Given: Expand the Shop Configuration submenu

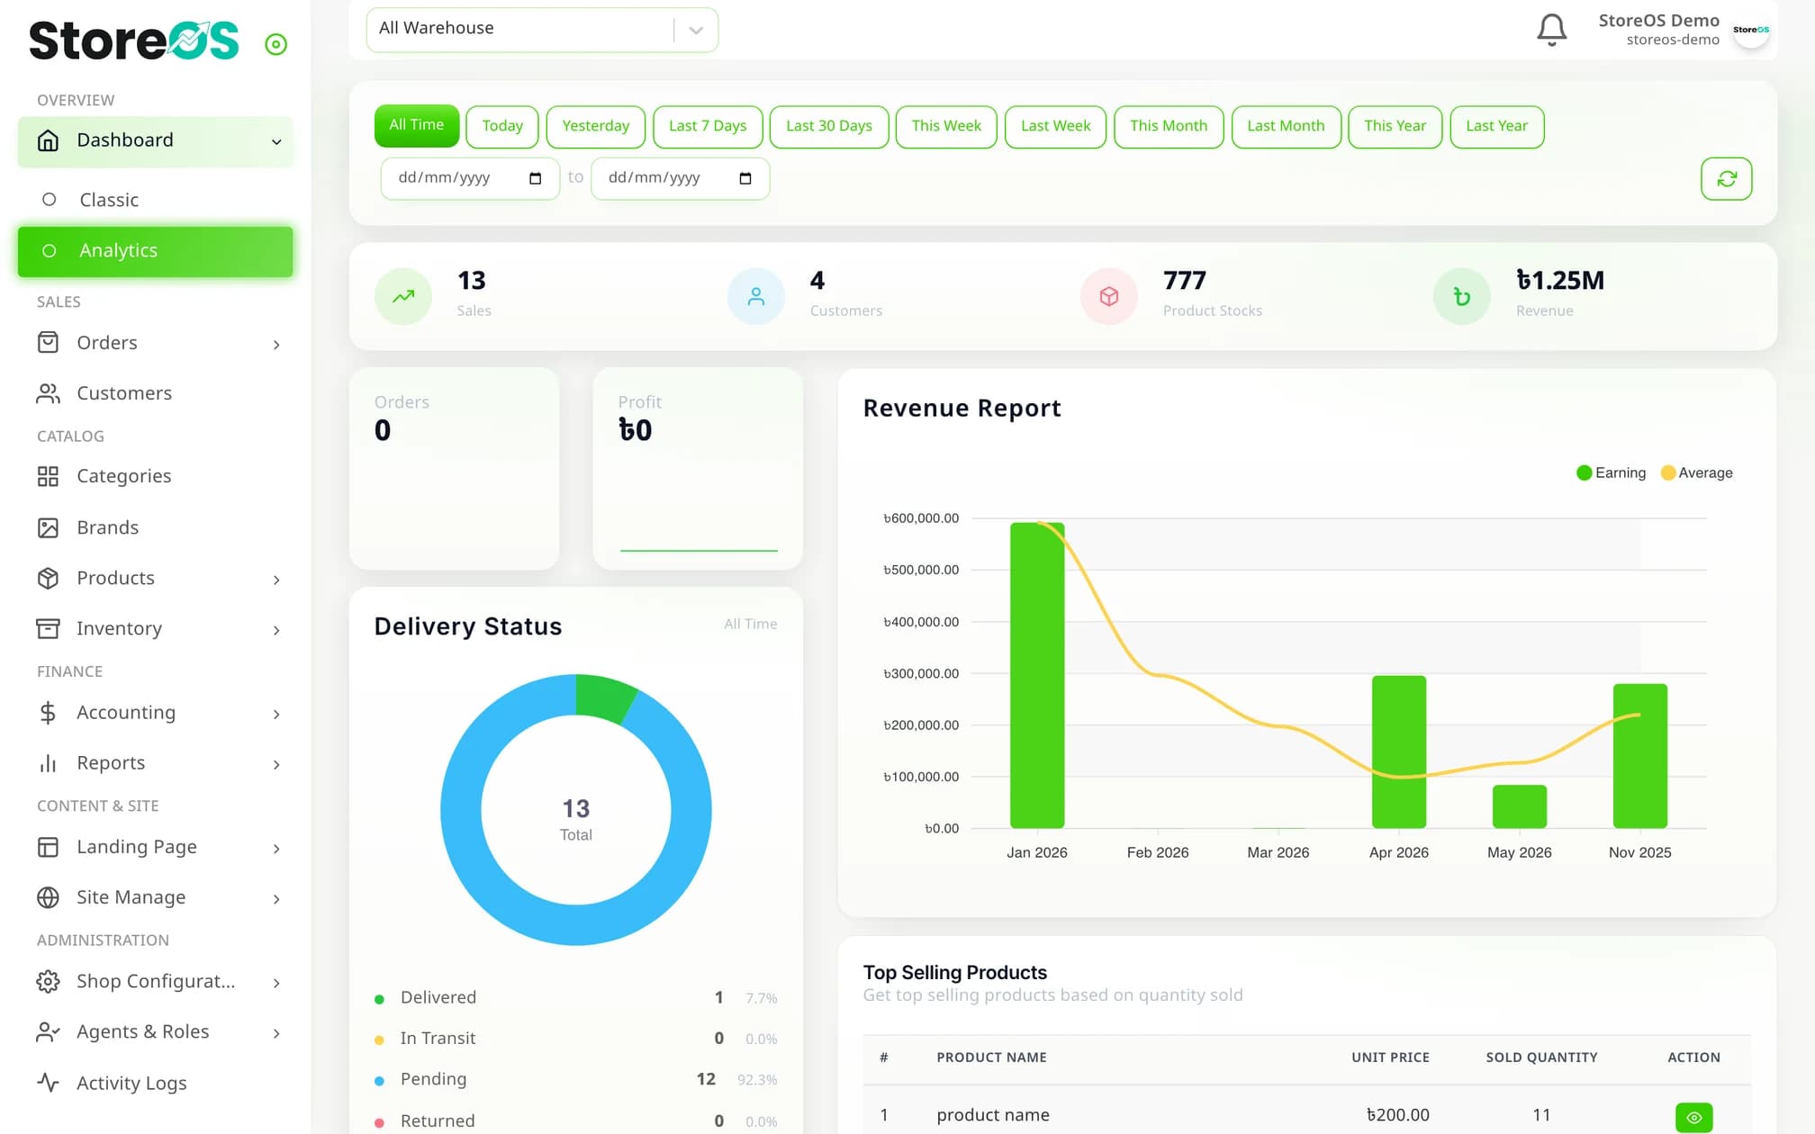Looking at the screenshot, I should [x=155, y=982].
